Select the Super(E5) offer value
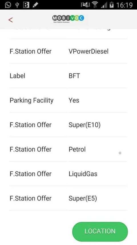The height and width of the screenshot is (245, 137). click(83, 198)
